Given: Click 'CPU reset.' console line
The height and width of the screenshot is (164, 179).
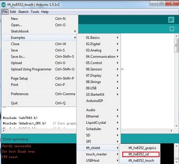Looking at the screenshot, I should (10, 157).
